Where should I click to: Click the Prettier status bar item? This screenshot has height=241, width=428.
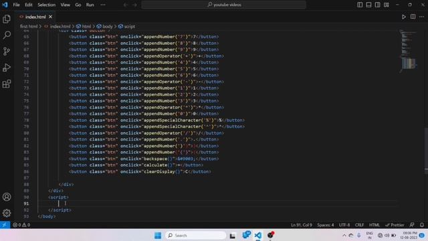tap(395, 225)
